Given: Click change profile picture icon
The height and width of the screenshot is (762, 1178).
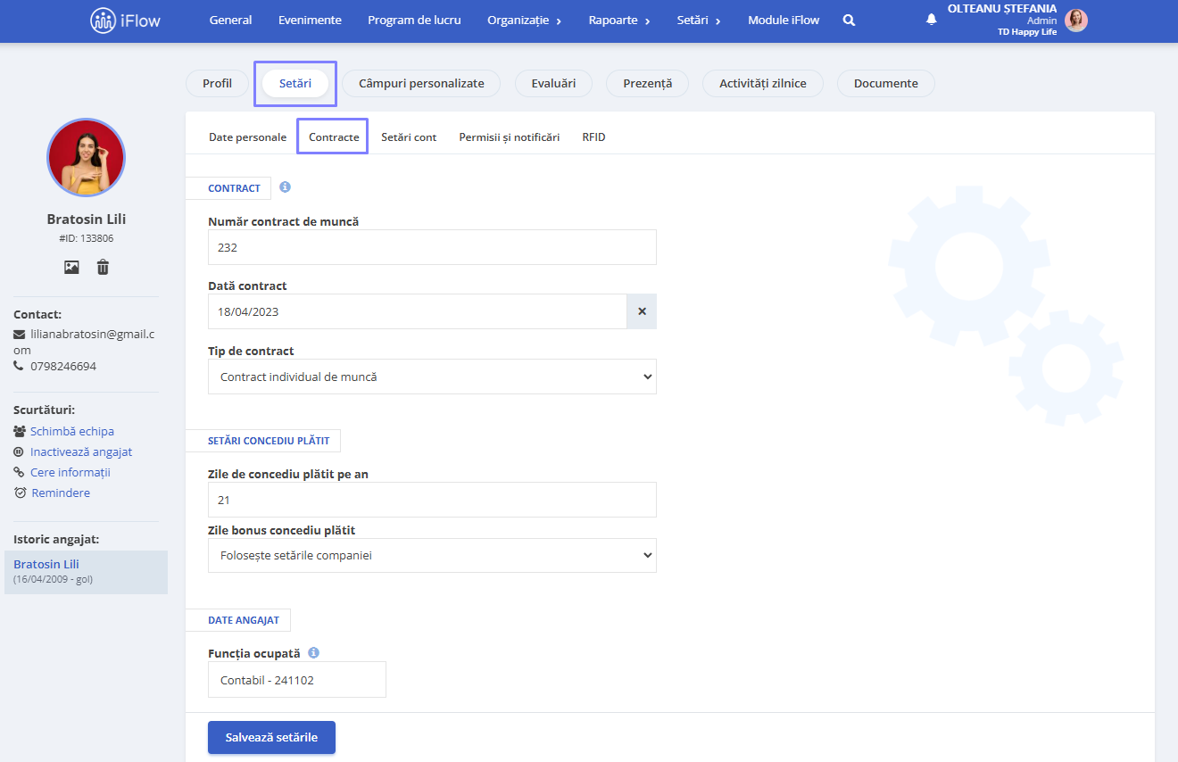Looking at the screenshot, I should click(x=71, y=267).
